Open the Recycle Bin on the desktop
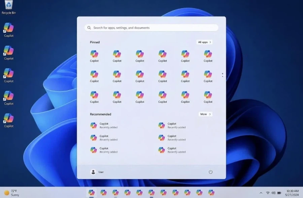The height and width of the screenshot is (198, 303). tap(9, 7)
